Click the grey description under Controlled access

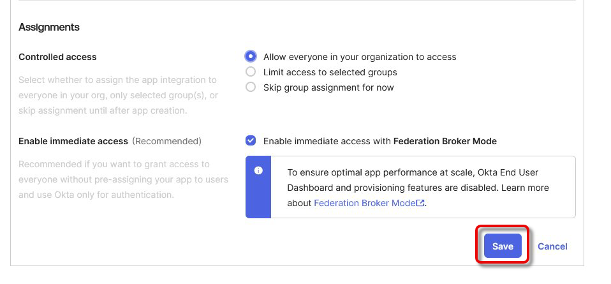pos(119,95)
